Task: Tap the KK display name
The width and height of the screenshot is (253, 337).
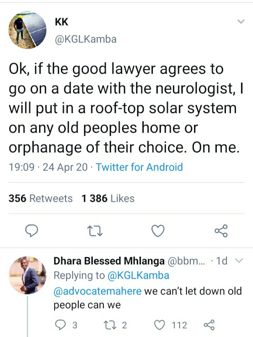Action: [x=62, y=22]
